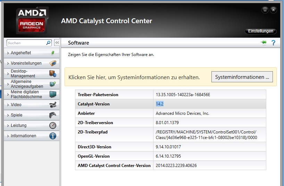Open the Desktop-Management menu item
The width and height of the screenshot is (284, 186).
[32, 74]
